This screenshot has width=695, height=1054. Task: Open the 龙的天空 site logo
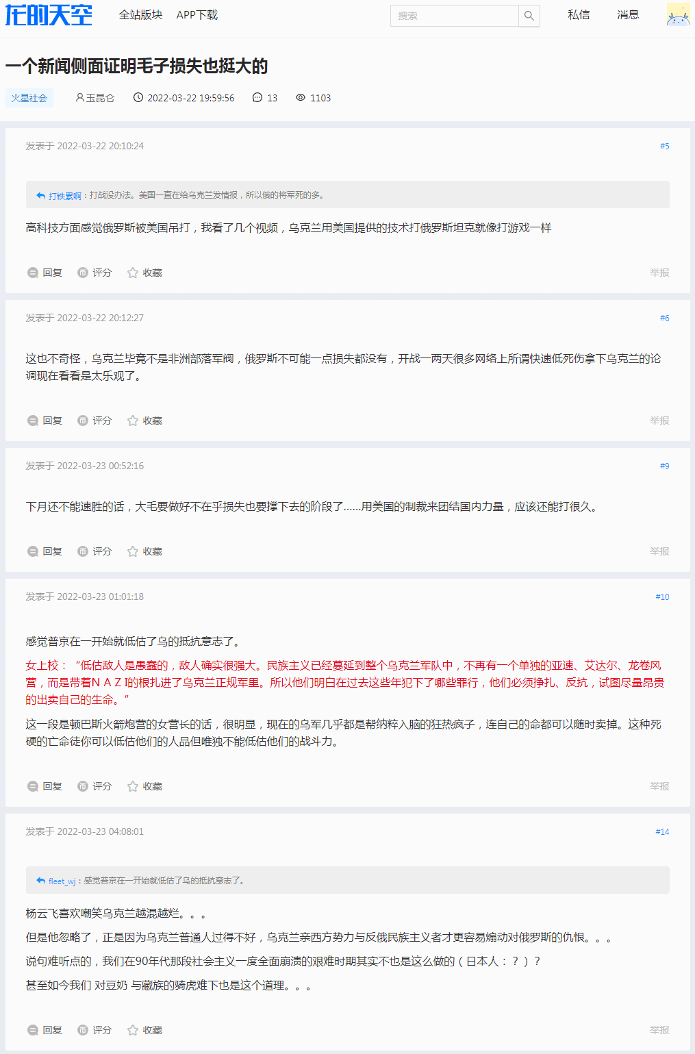(49, 14)
